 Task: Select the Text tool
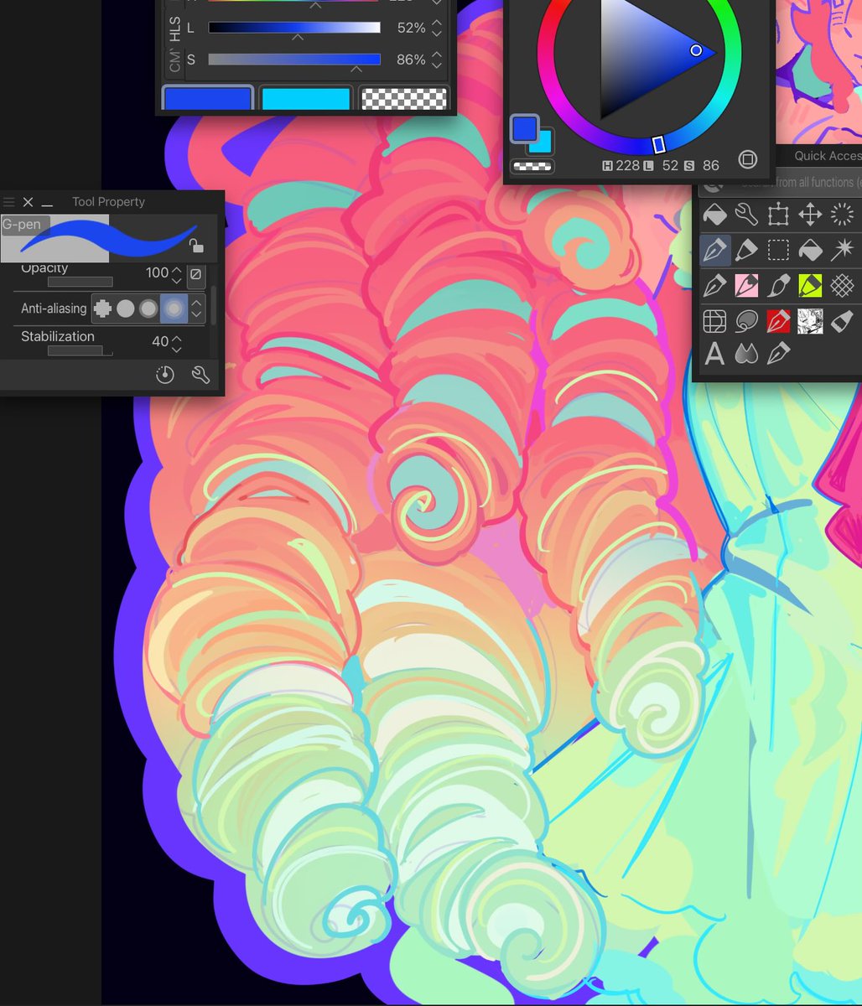point(715,353)
